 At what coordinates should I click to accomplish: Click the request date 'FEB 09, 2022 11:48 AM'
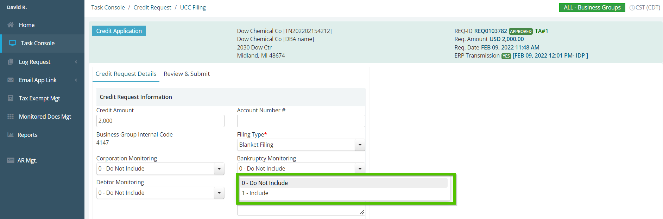click(x=510, y=47)
